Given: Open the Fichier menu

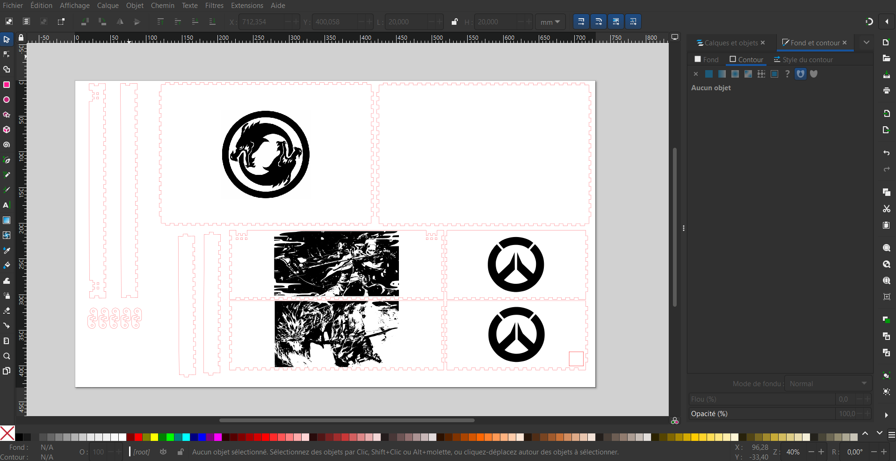Looking at the screenshot, I should click(13, 6).
